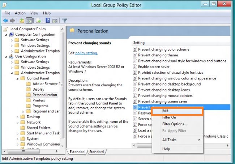This screenshot has width=235, height=164.
Task: Click the tree pane scroll up arrow
Action: point(62,29)
